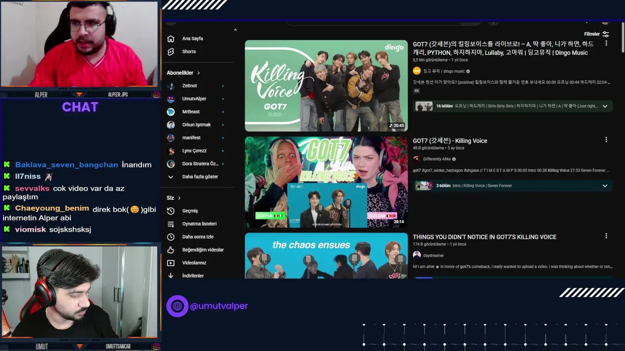Click chat user ll7niss
625x351 pixels.
coord(28,176)
